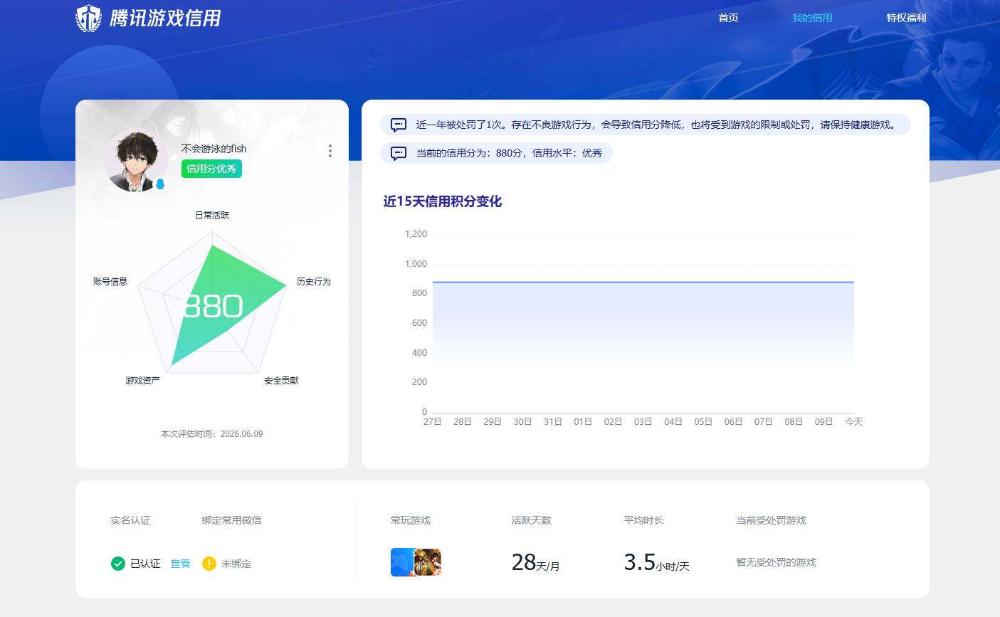The image size is (1000, 617).
Task: Click the blue game icon under 常玩游戏
Action: coord(402,562)
